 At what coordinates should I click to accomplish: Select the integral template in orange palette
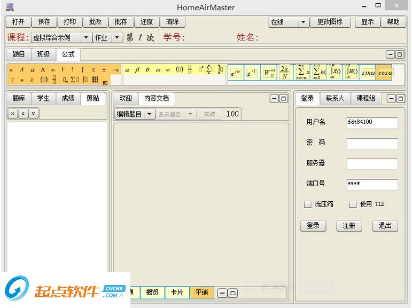coord(85,80)
